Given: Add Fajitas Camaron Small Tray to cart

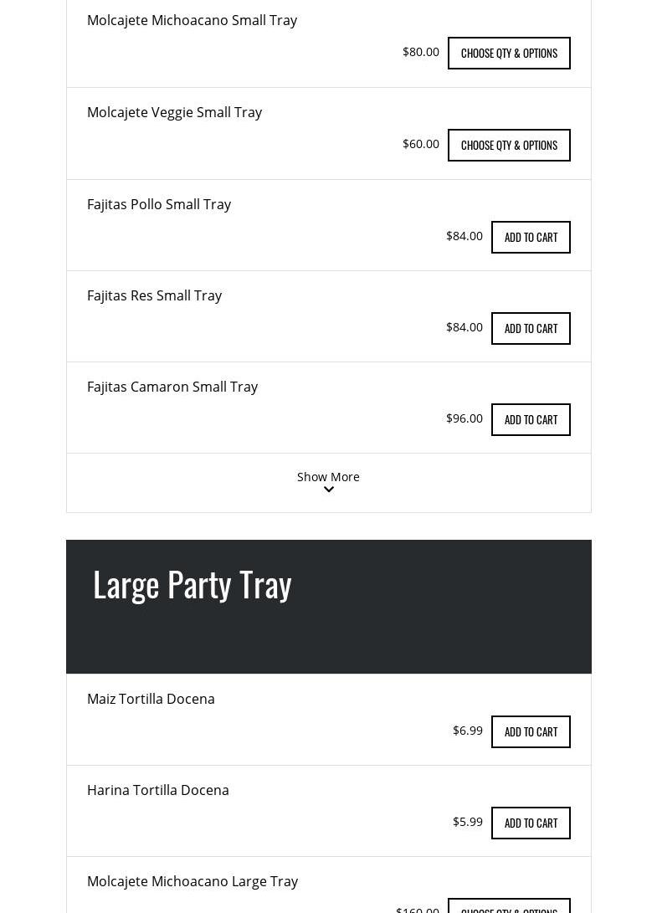Looking at the screenshot, I should [531, 419].
